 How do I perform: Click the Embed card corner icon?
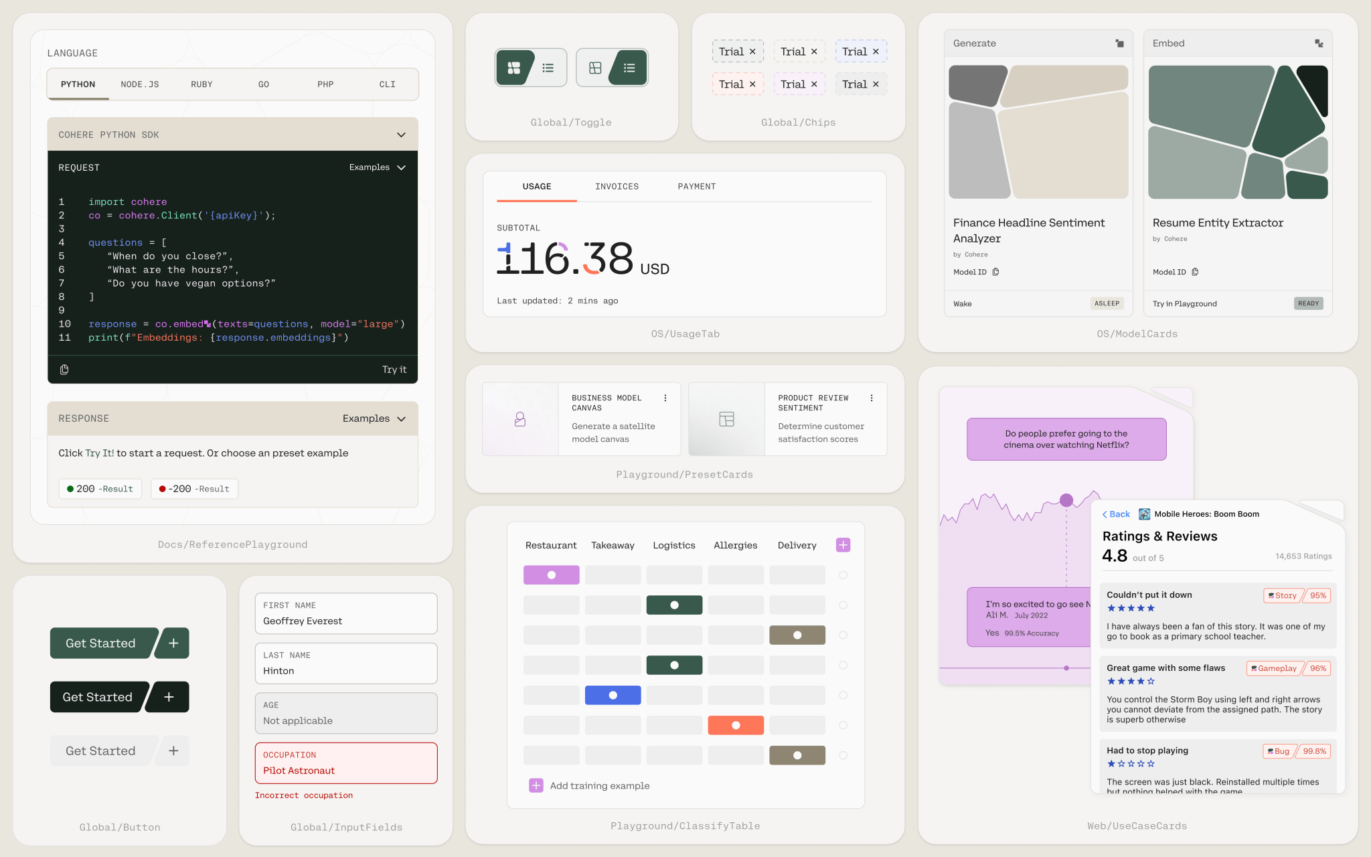click(x=1318, y=44)
